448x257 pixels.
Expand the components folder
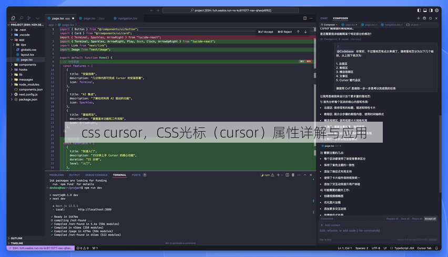(26, 65)
